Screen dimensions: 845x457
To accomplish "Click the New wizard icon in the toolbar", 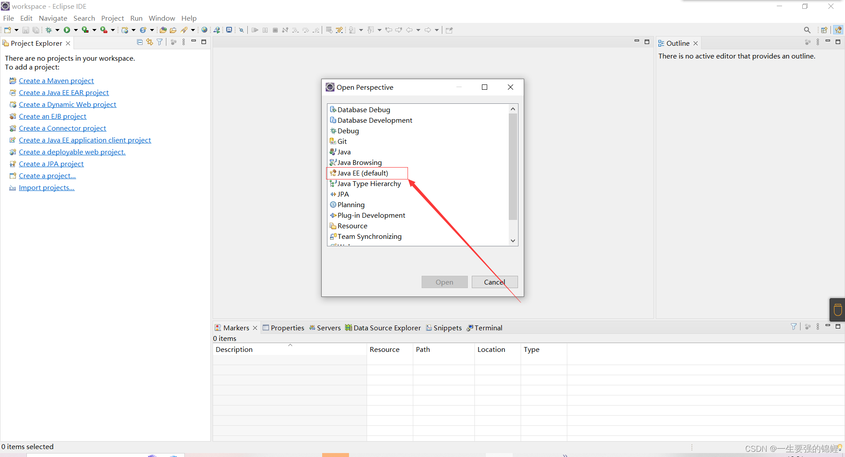I will click(x=7, y=30).
